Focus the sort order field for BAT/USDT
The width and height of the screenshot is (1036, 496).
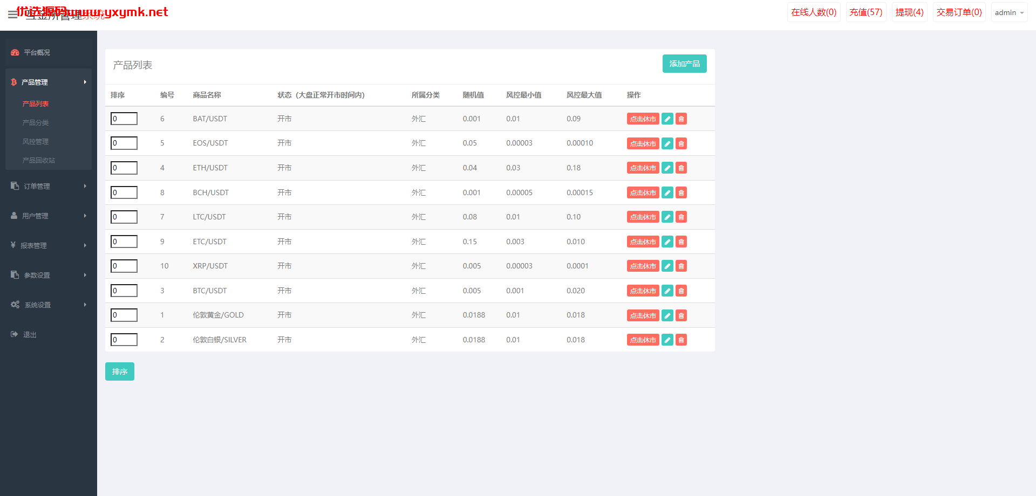coord(124,119)
